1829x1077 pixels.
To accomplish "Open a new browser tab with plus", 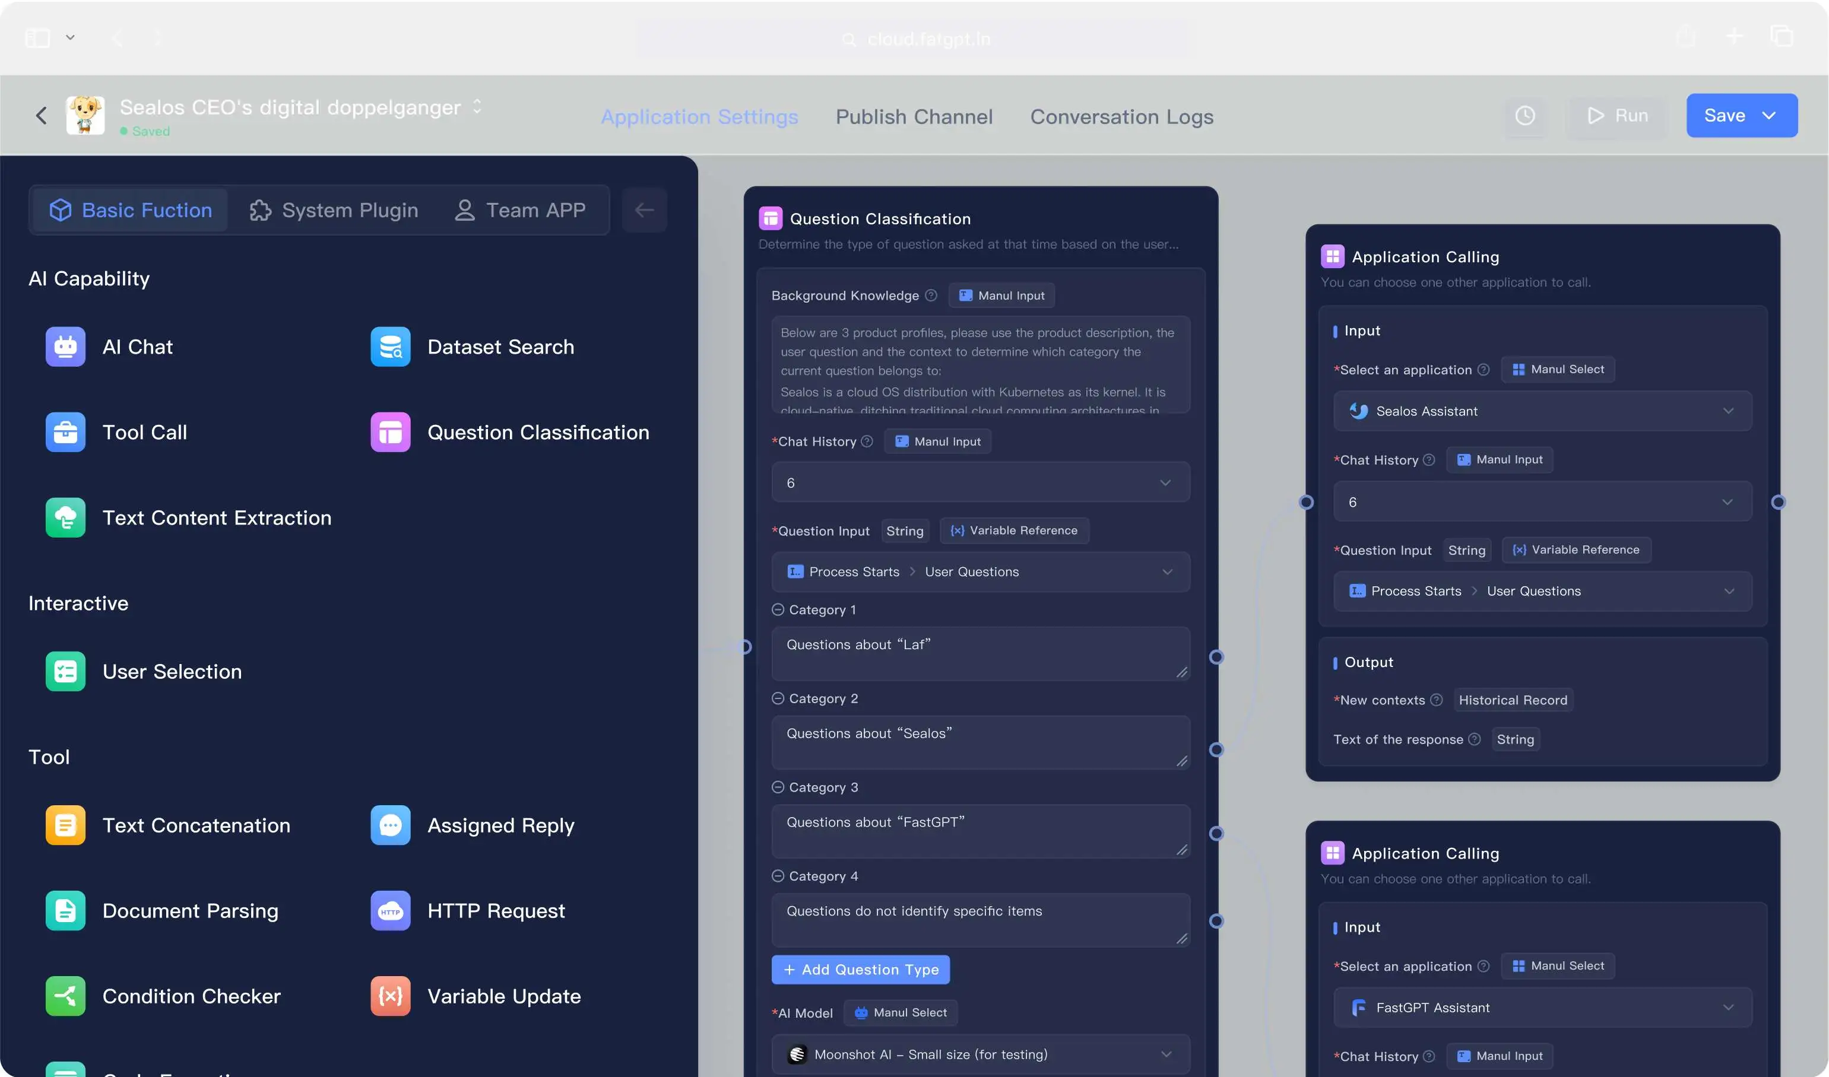I will coord(1734,36).
